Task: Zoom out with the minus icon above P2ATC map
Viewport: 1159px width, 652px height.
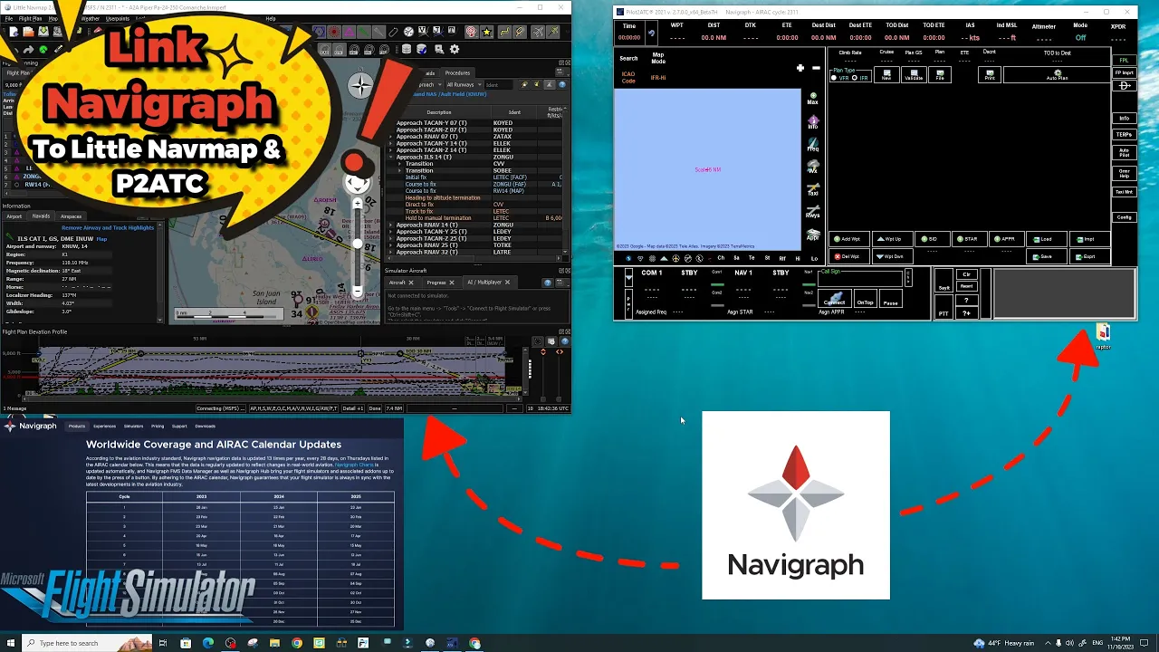Action: click(816, 68)
